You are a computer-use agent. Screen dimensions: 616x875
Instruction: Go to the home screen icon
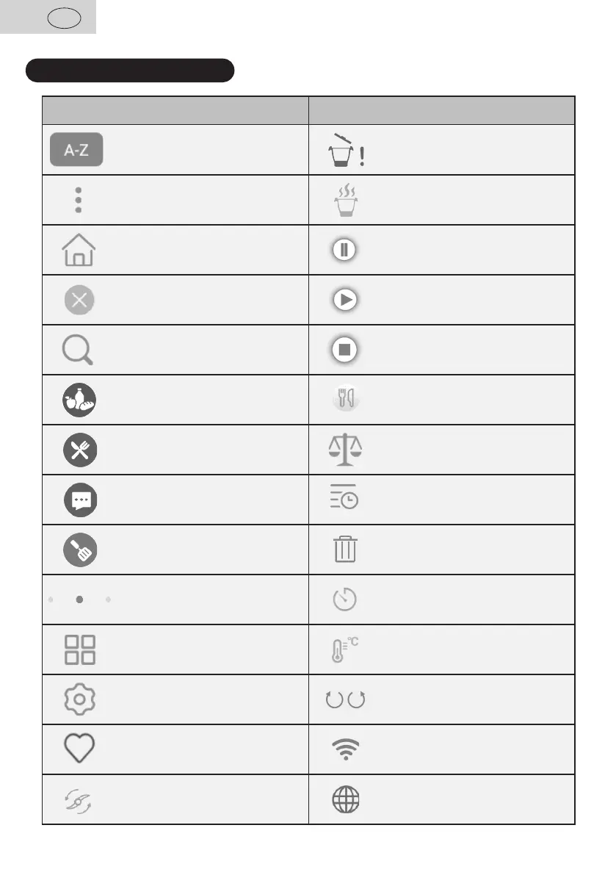point(79,250)
